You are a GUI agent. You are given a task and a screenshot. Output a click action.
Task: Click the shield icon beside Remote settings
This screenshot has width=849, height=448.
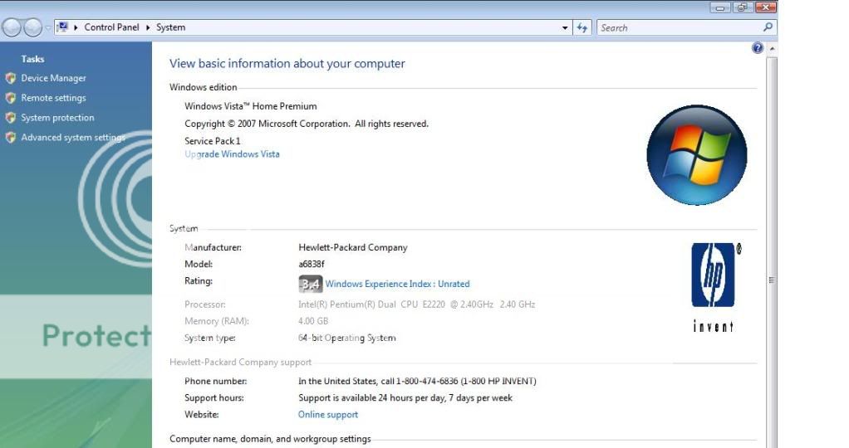coord(11,98)
